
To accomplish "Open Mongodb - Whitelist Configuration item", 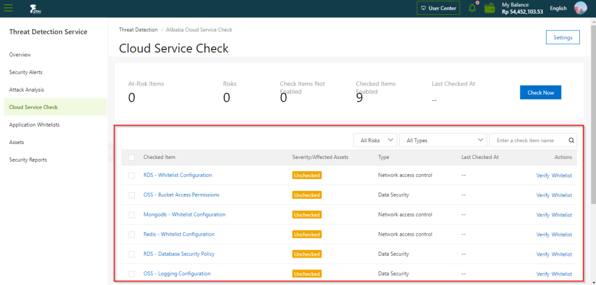I will pos(184,214).
